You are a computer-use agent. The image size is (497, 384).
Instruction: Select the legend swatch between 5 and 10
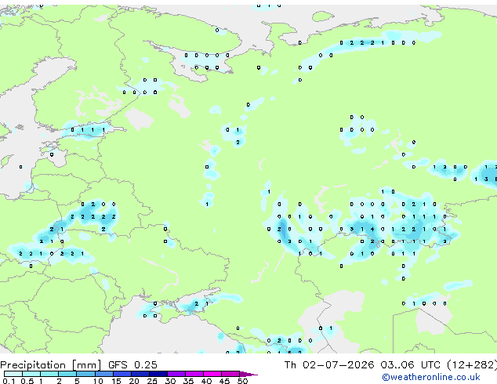click(85, 374)
